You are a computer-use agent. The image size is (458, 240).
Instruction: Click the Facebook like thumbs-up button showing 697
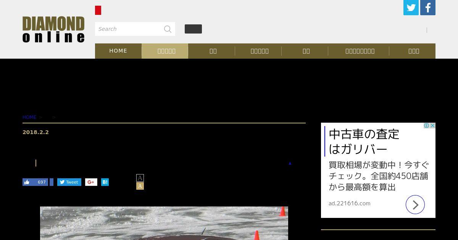35,182
